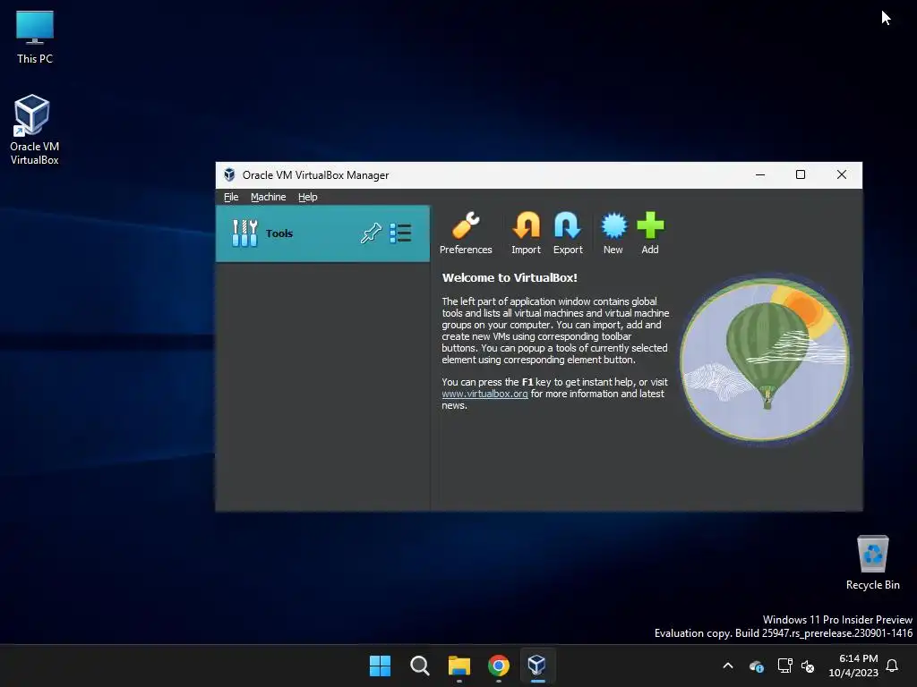Image resolution: width=917 pixels, height=687 pixels.
Task: Close the VirtualBox Manager window
Action: tap(842, 174)
